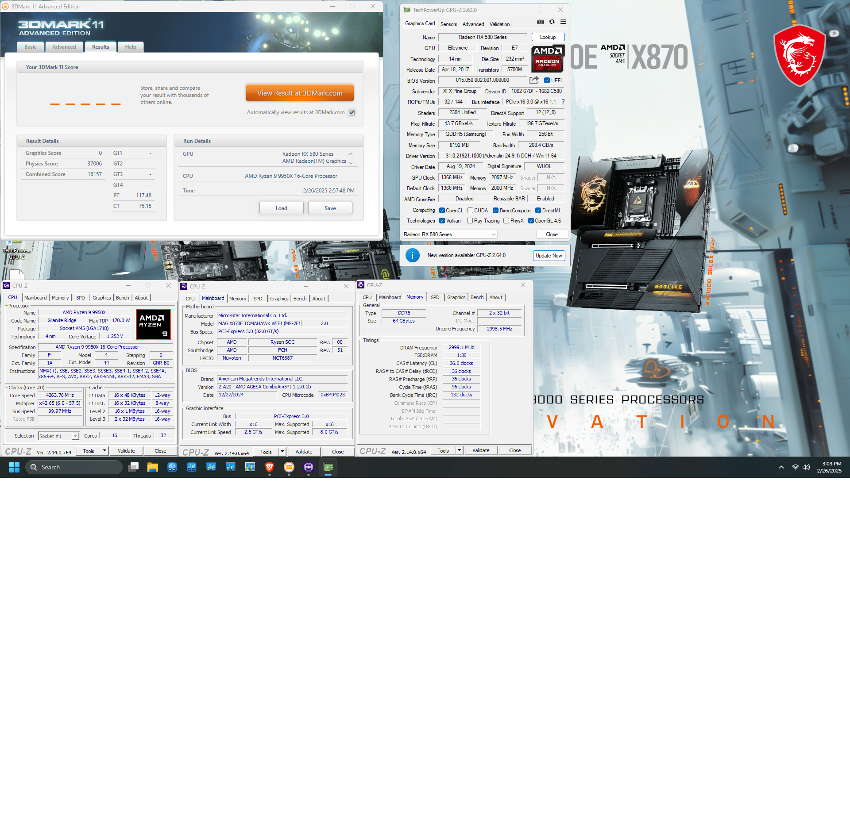Show hidden system tray icons
The height and width of the screenshot is (818, 850).
point(781,467)
